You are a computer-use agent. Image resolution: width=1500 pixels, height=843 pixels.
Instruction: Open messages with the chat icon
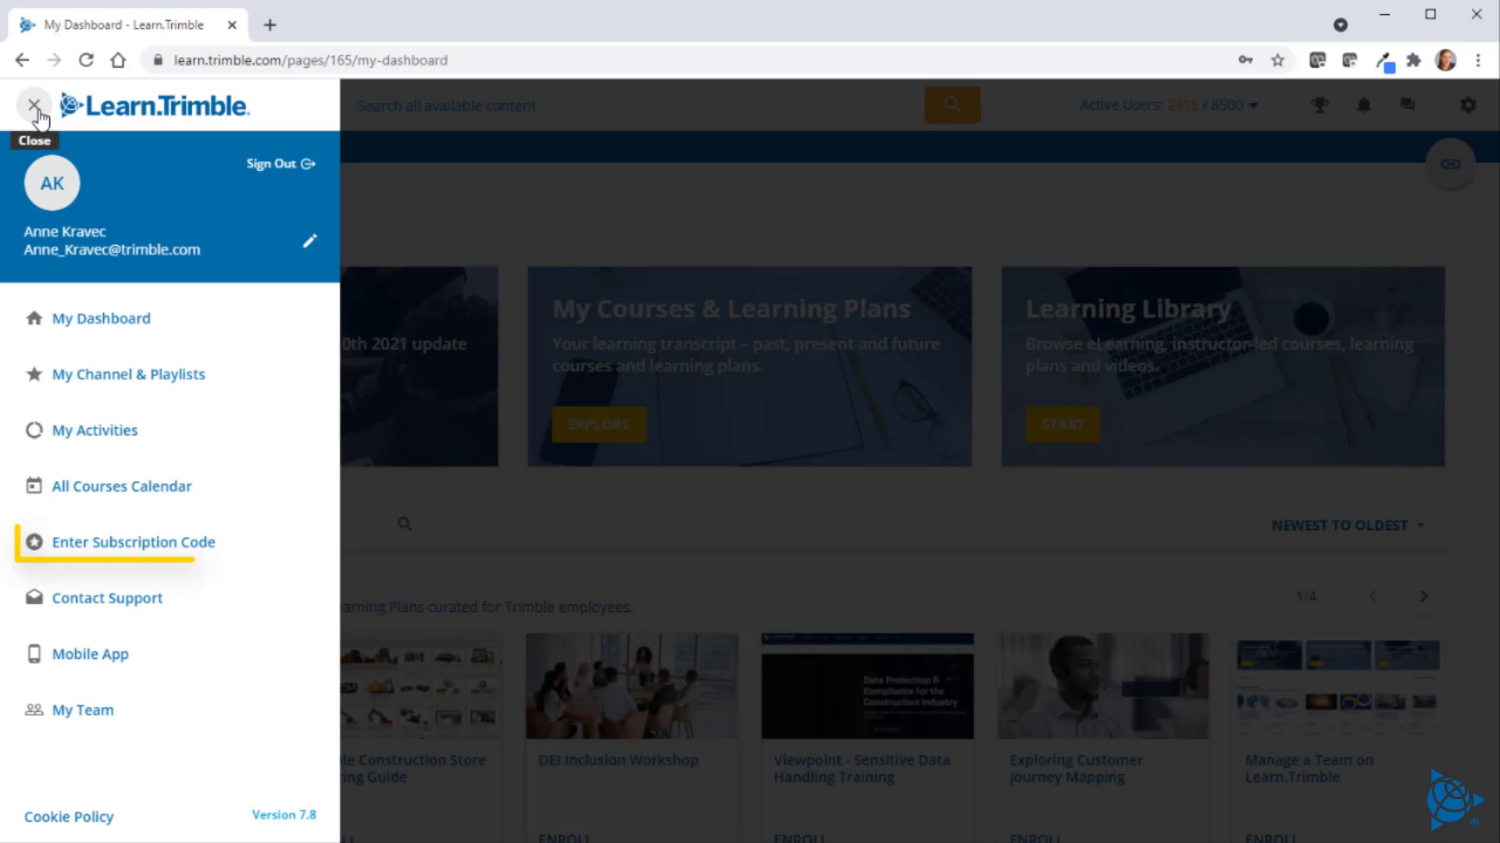click(x=1407, y=105)
